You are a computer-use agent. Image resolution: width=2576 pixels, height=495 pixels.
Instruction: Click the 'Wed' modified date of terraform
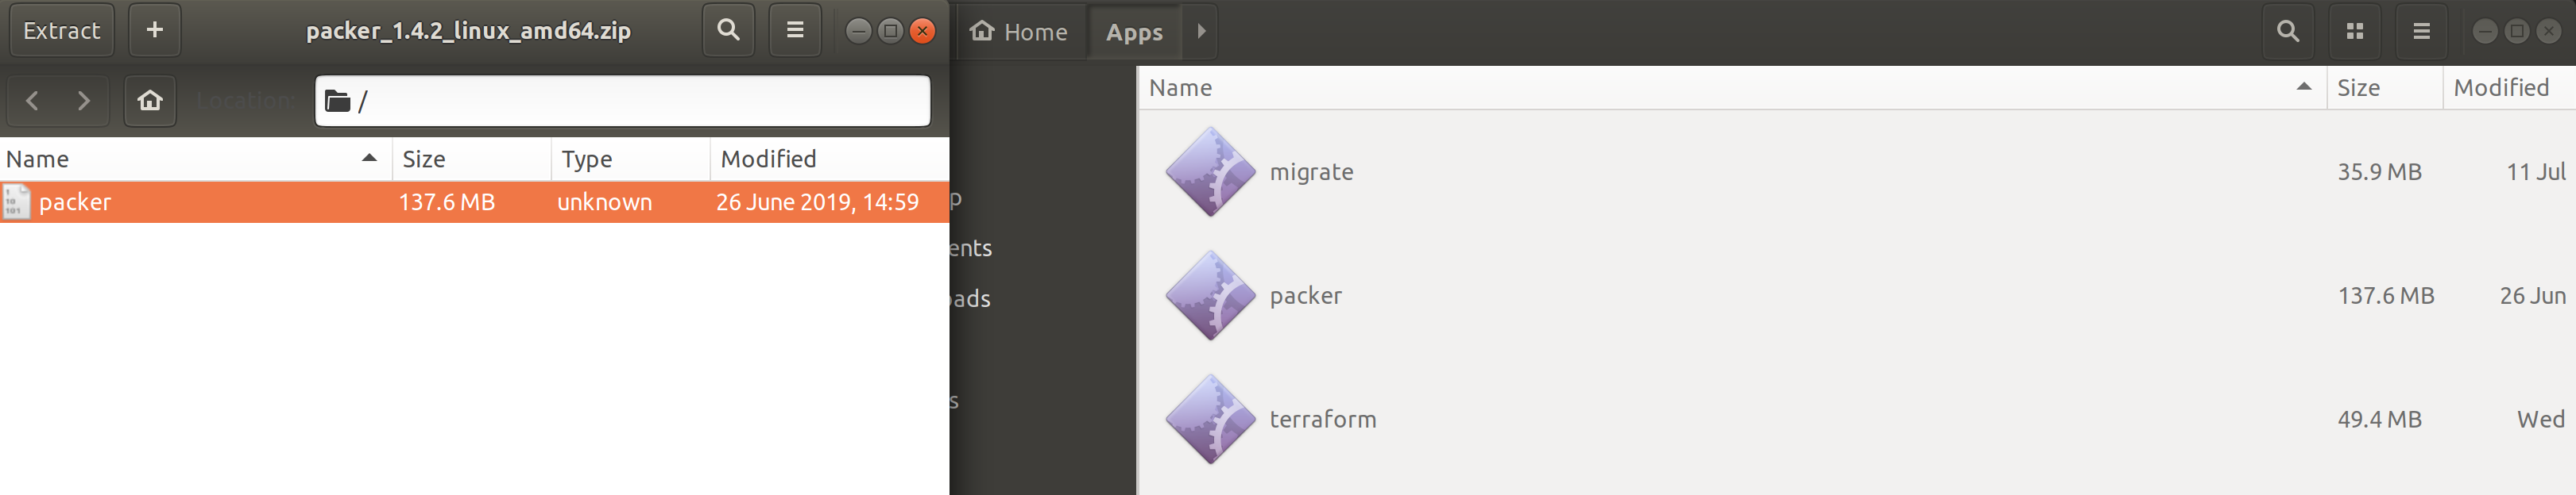click(x=2540, y=420)
